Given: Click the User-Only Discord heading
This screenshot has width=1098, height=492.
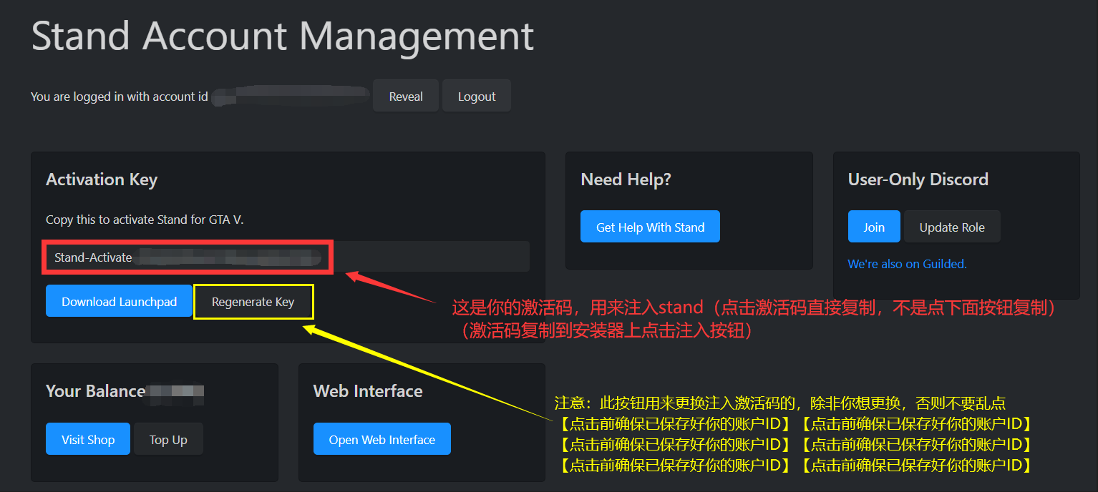Looking at the screenshot, I should point(918,179).
